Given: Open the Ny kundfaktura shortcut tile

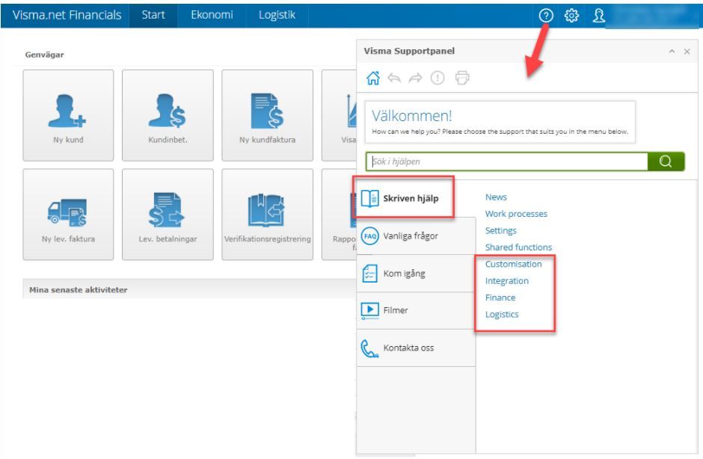Looking at the screenshot, I should (267, 115).
